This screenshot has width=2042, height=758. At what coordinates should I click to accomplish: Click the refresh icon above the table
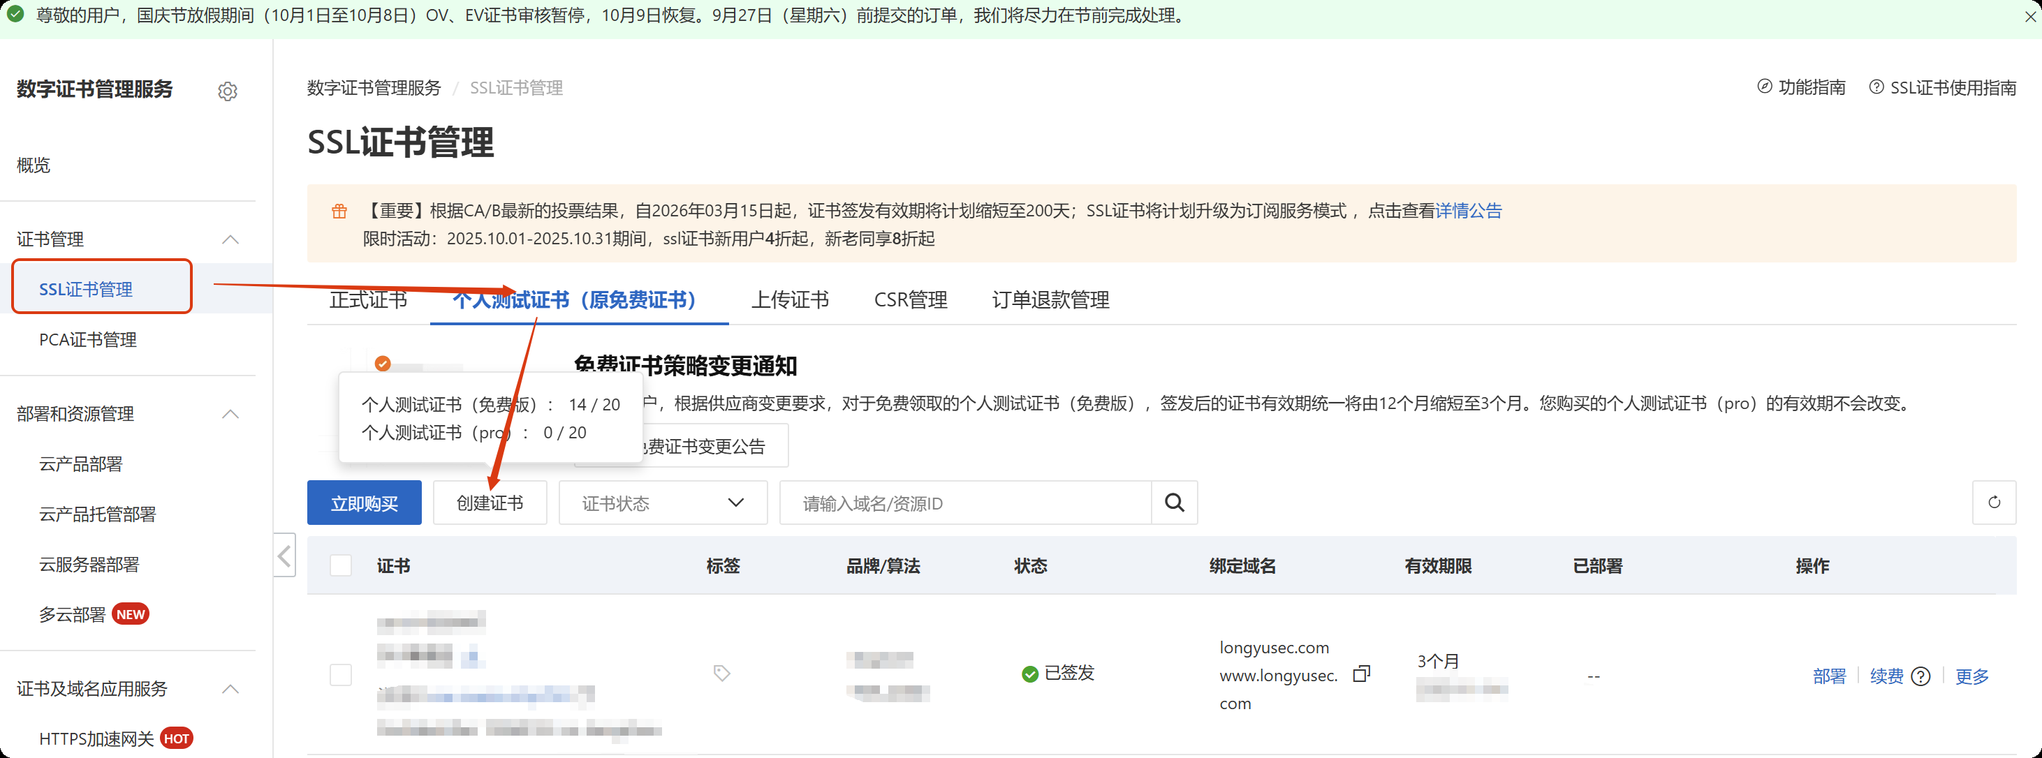[1994, 502]
